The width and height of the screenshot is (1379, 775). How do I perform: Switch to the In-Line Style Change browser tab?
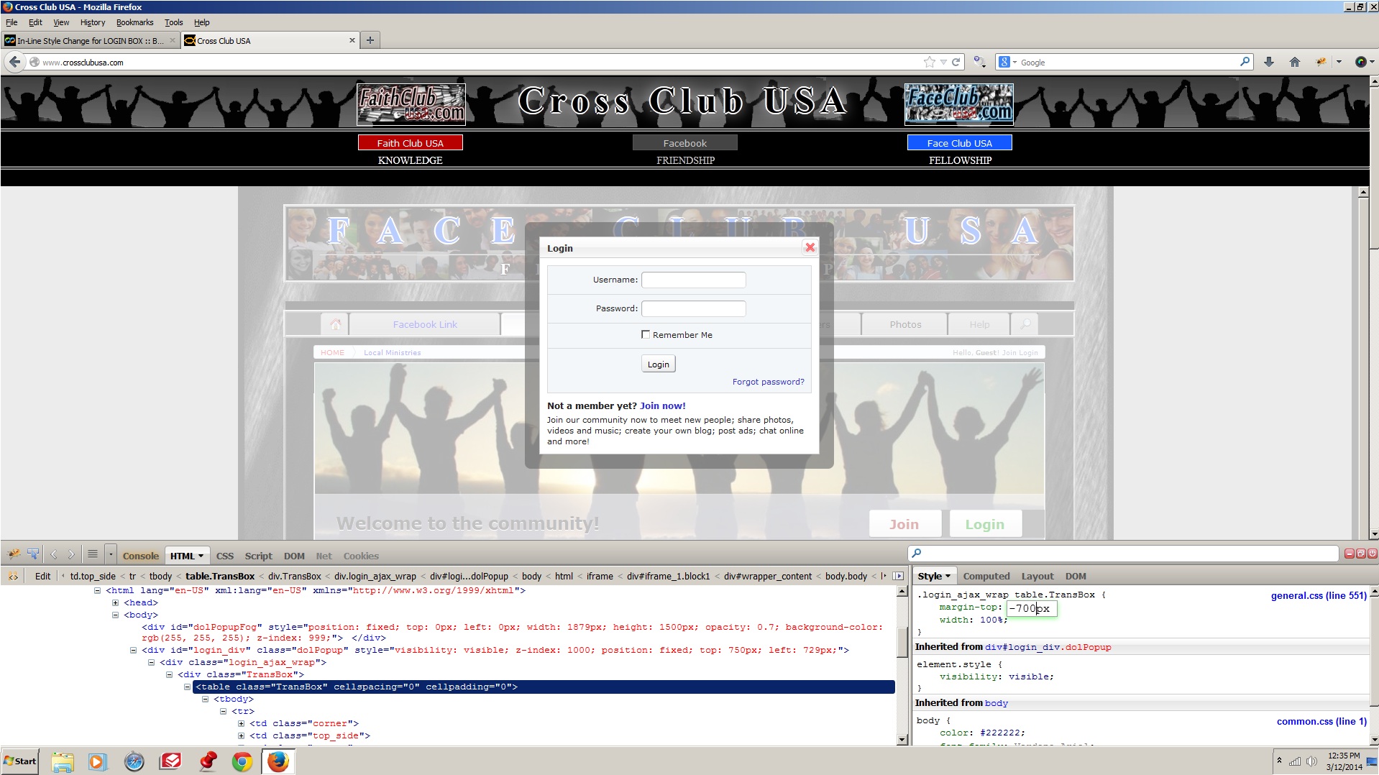[90, 40]
